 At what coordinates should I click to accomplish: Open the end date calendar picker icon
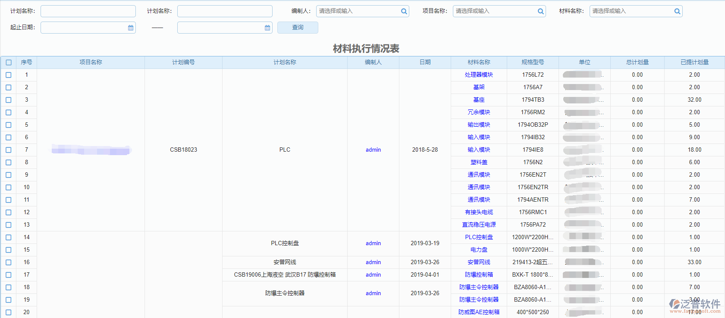267,28
